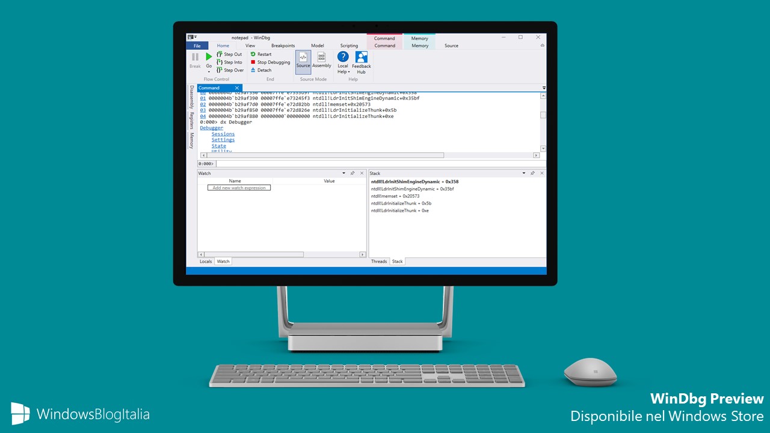Click the command input field
The width and height of the screenshot is (770, 433).
(380, 164)
